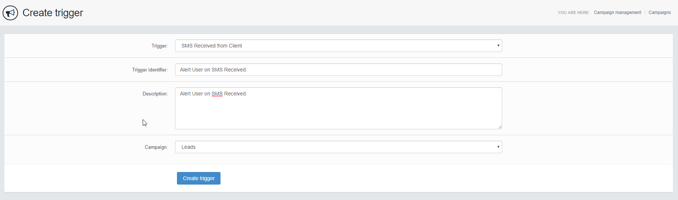
Task: Open the Trigger dropdown showing SMS Received from Client
Action: (x=332, y=46)
